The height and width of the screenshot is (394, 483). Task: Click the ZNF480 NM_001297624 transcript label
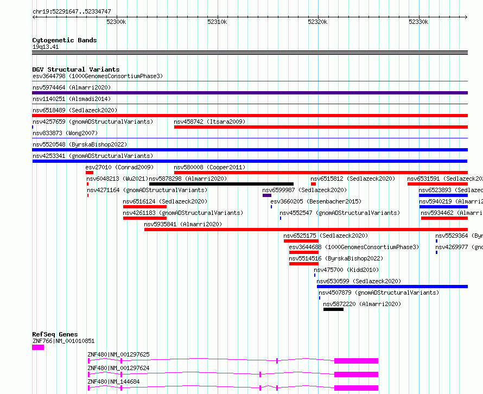tap(119, 368)
